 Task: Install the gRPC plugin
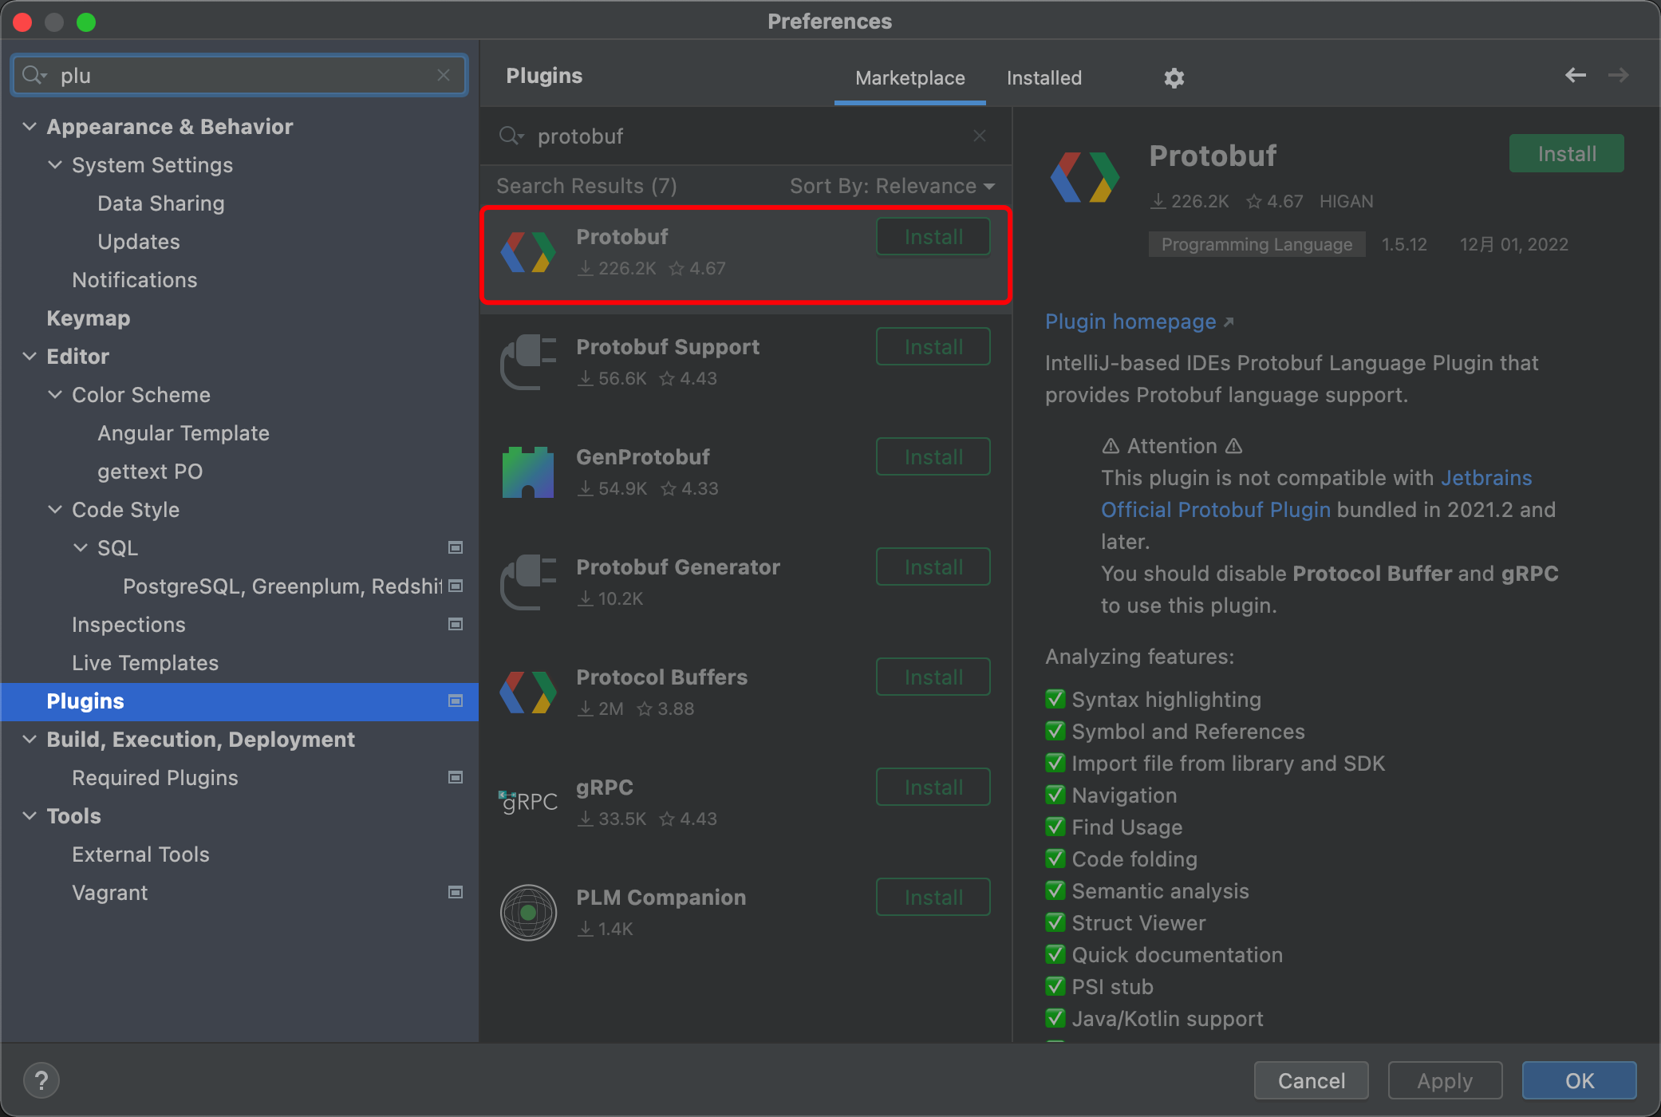point(933,787)
